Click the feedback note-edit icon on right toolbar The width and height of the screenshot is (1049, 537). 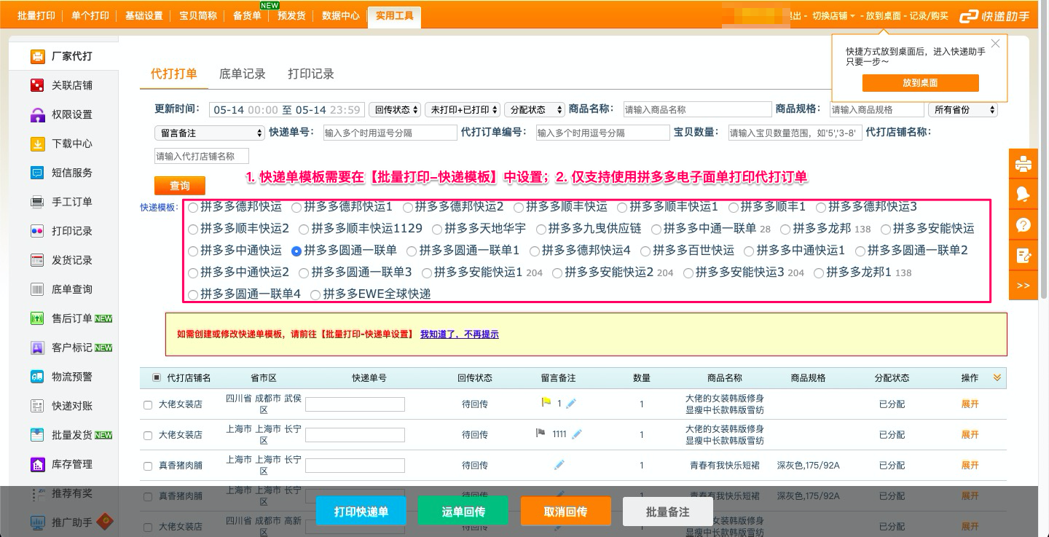point(1023,255)
